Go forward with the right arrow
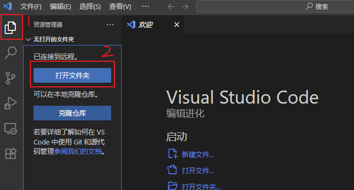 coord(185,6)
